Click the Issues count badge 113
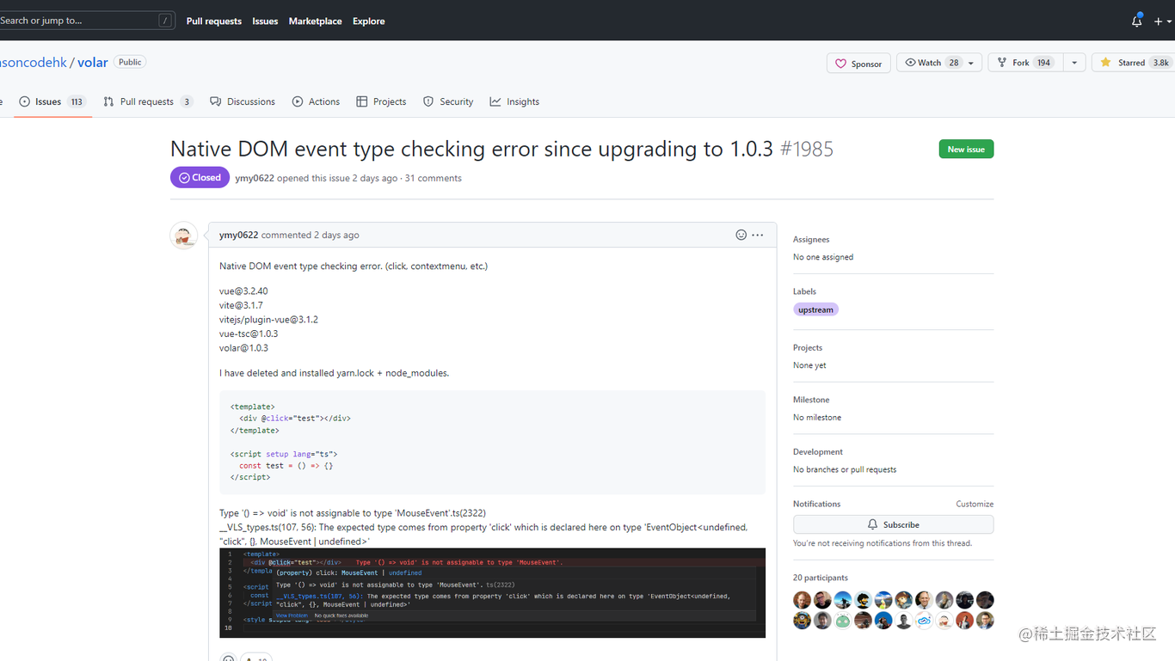 click(x=77, y=101)
